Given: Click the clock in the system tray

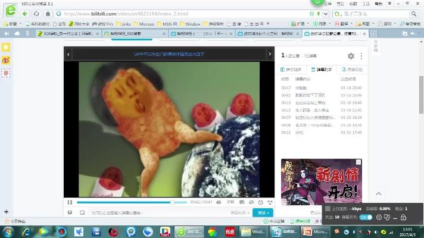Looking at the screenshot, I should [x=407, y=232].
